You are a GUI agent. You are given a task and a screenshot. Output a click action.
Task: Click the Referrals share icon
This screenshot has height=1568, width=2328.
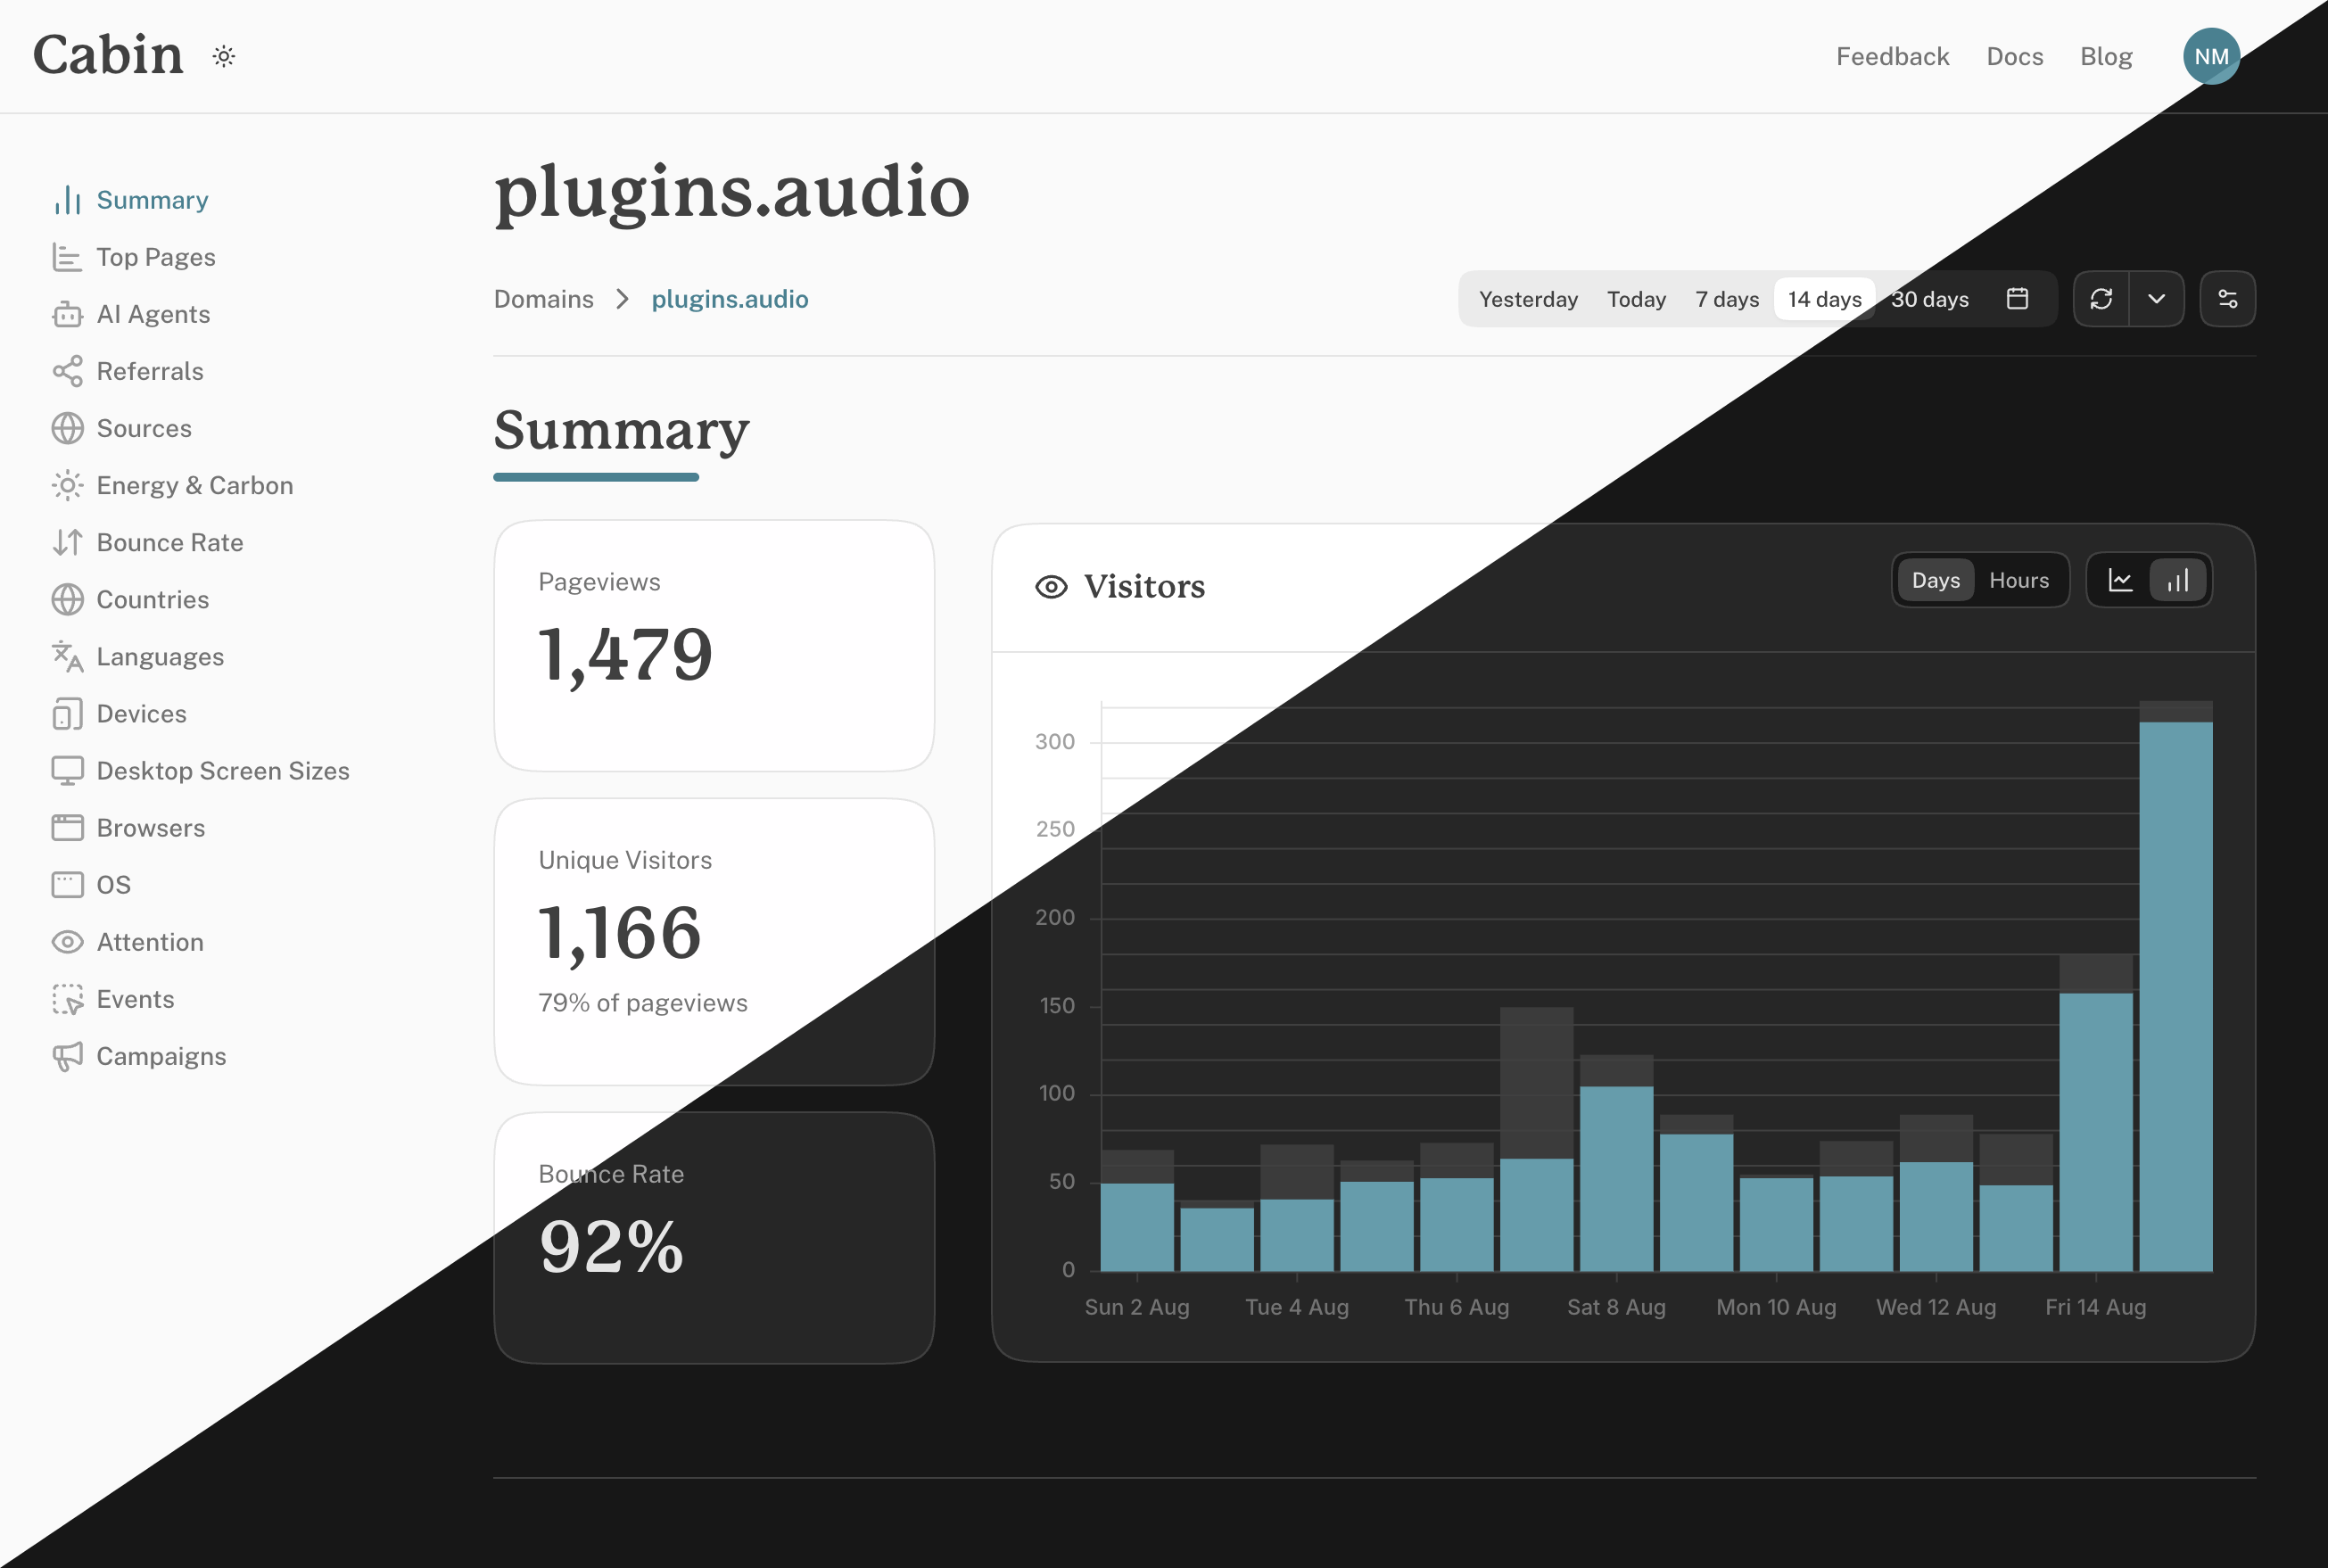[67, 371]
